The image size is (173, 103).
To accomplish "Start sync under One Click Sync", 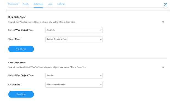I will click(x=21, y=94).
